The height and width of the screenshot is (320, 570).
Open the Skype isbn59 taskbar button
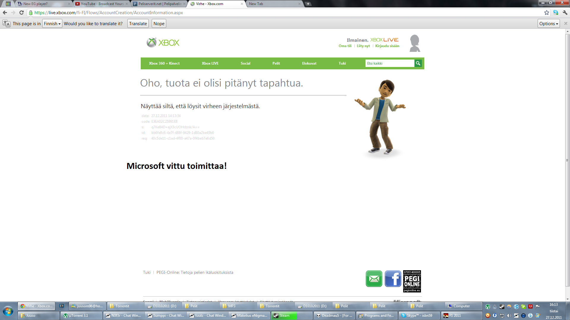pos(419,316)
